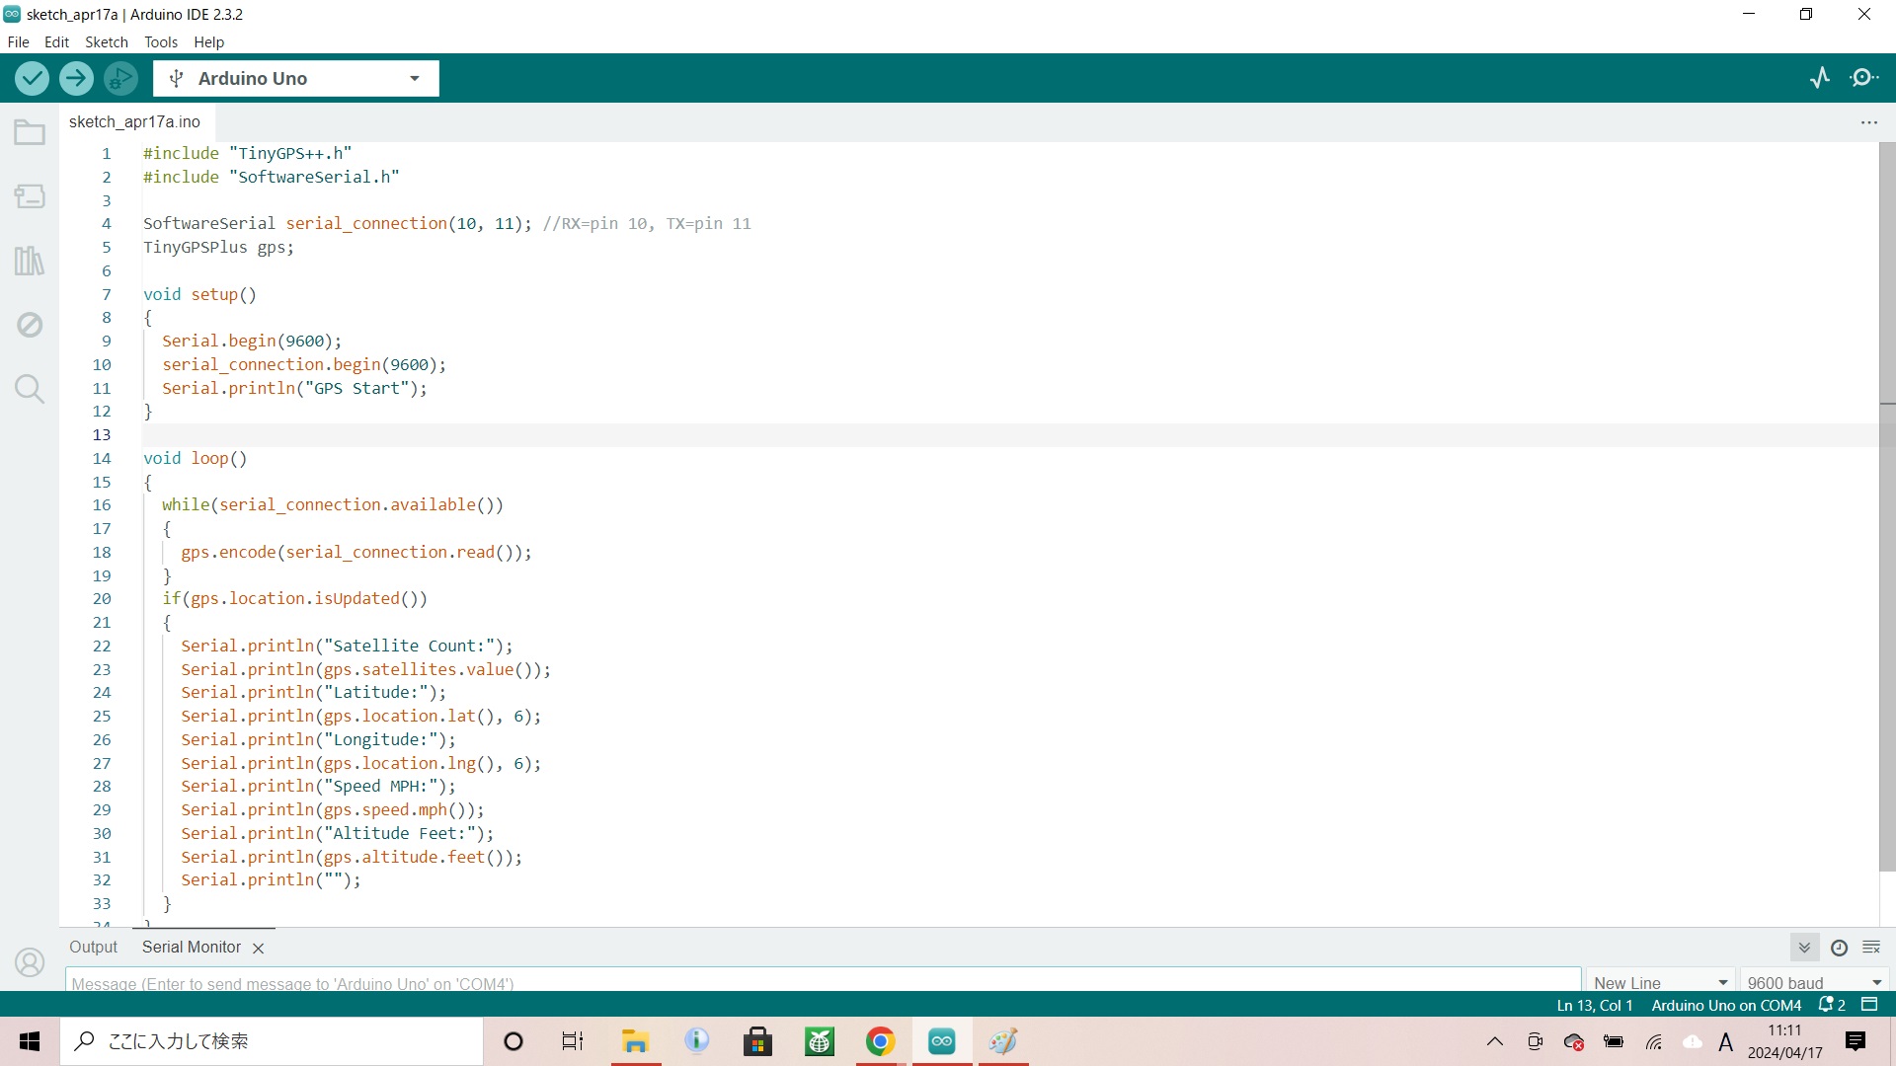Toggle timestamp in the Serial Monitor
Screen dimensions: 1896x1066
pos(1839,948)
